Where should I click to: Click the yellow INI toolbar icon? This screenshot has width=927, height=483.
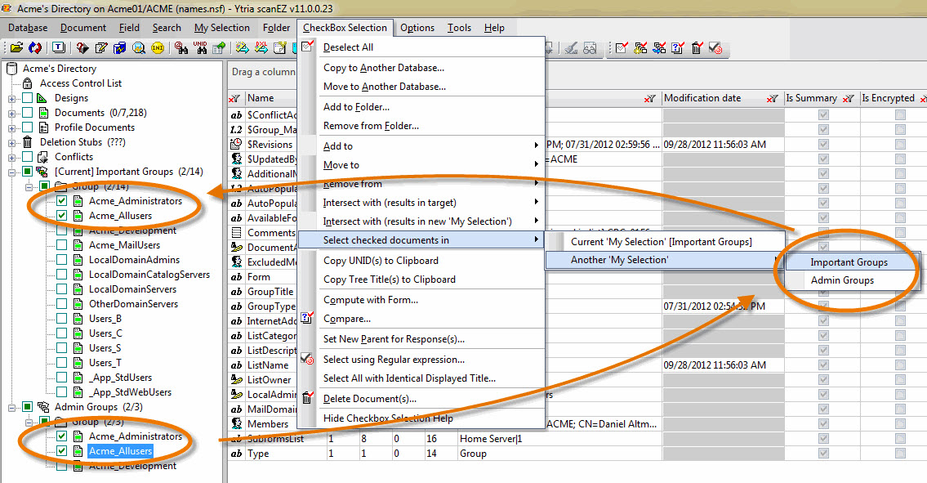click(158, 48)
